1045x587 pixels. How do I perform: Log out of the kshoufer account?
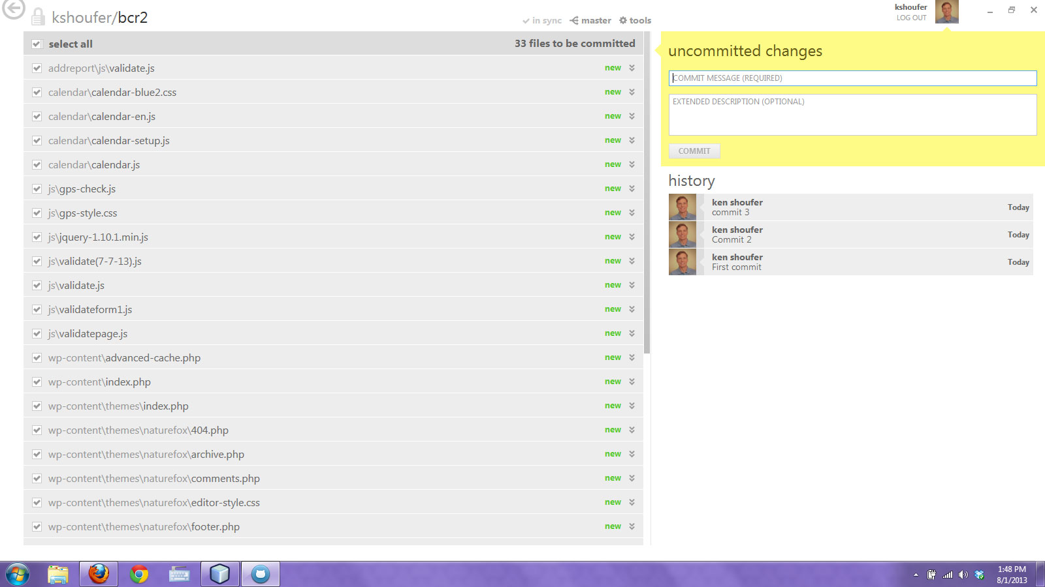911,18
